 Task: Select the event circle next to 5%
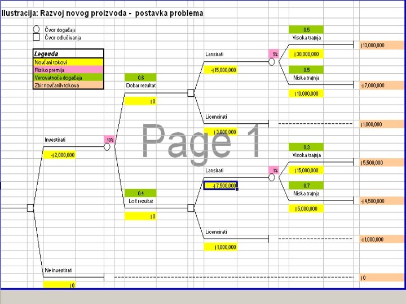271,62
